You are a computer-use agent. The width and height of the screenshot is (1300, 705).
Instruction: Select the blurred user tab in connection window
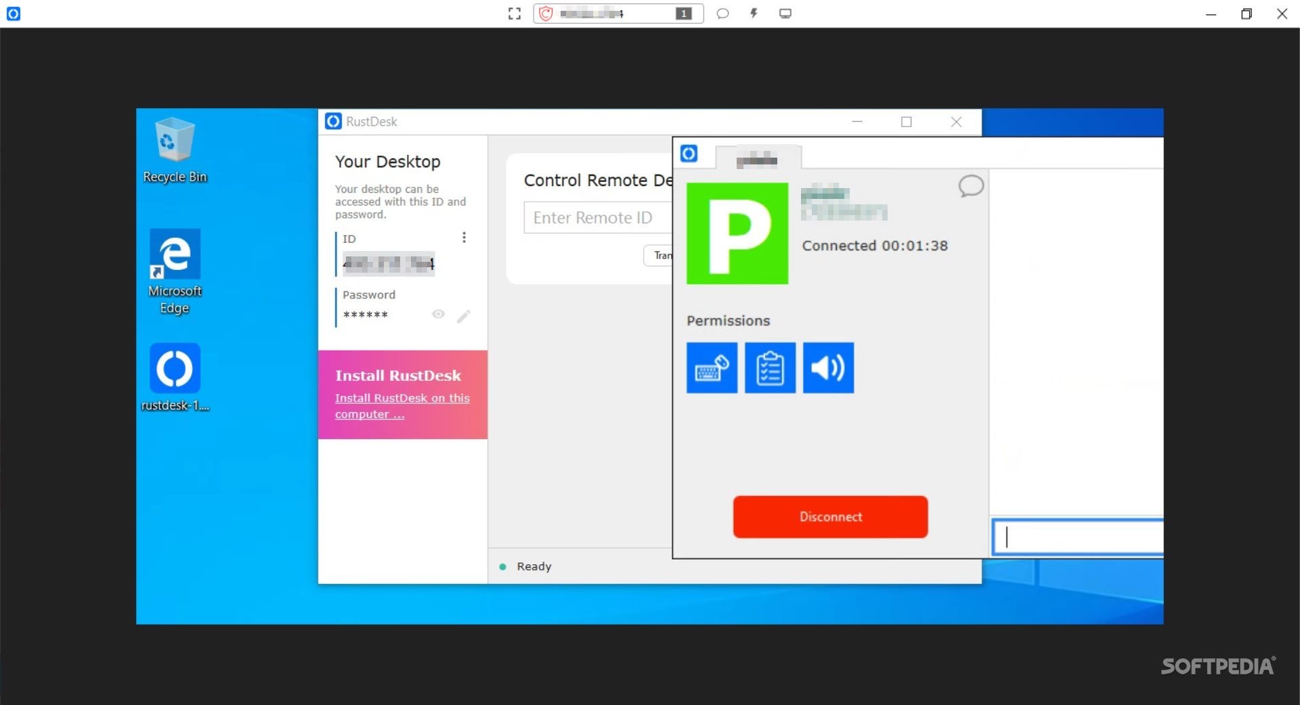758,158
